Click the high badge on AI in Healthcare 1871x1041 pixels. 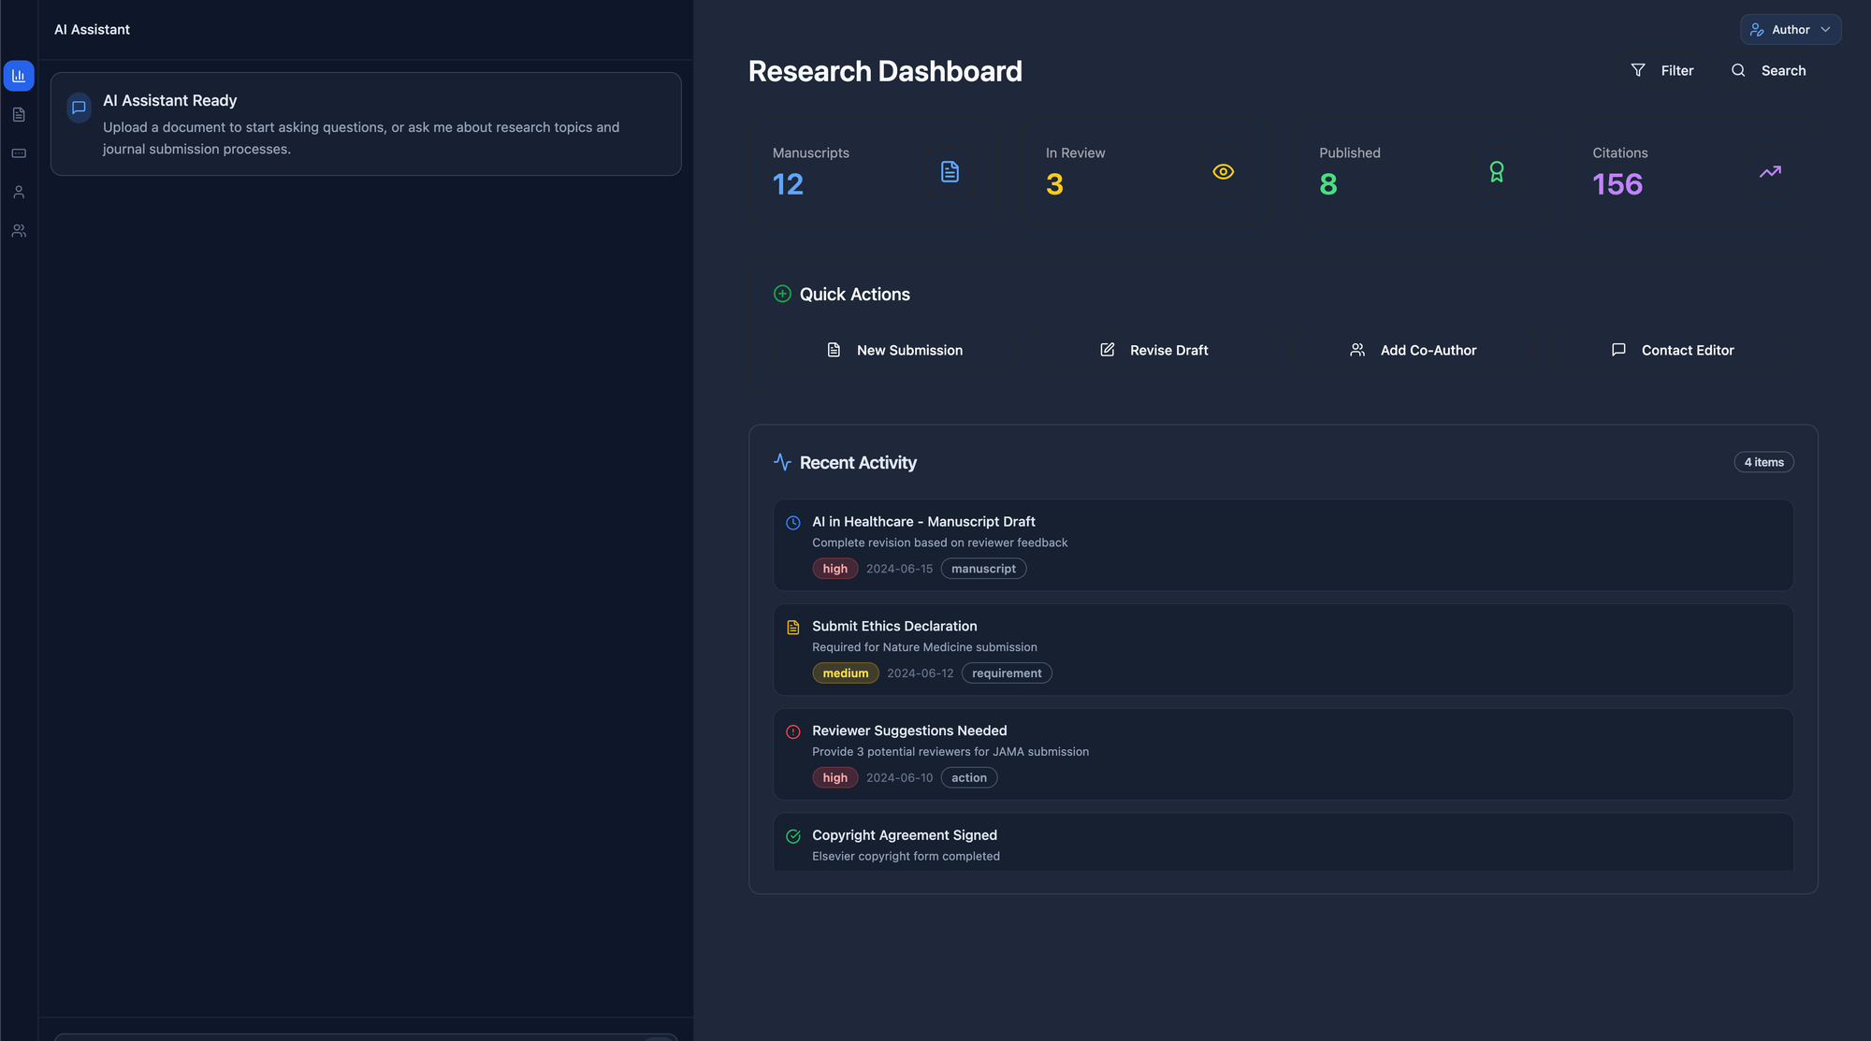tap(834, 569)
